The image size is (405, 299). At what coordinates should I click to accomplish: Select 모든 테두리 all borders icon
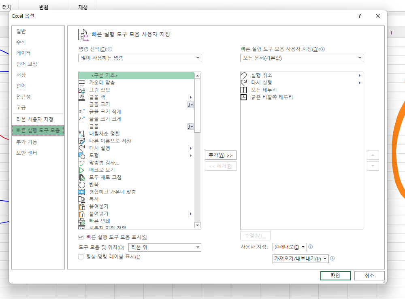(243, 90)
